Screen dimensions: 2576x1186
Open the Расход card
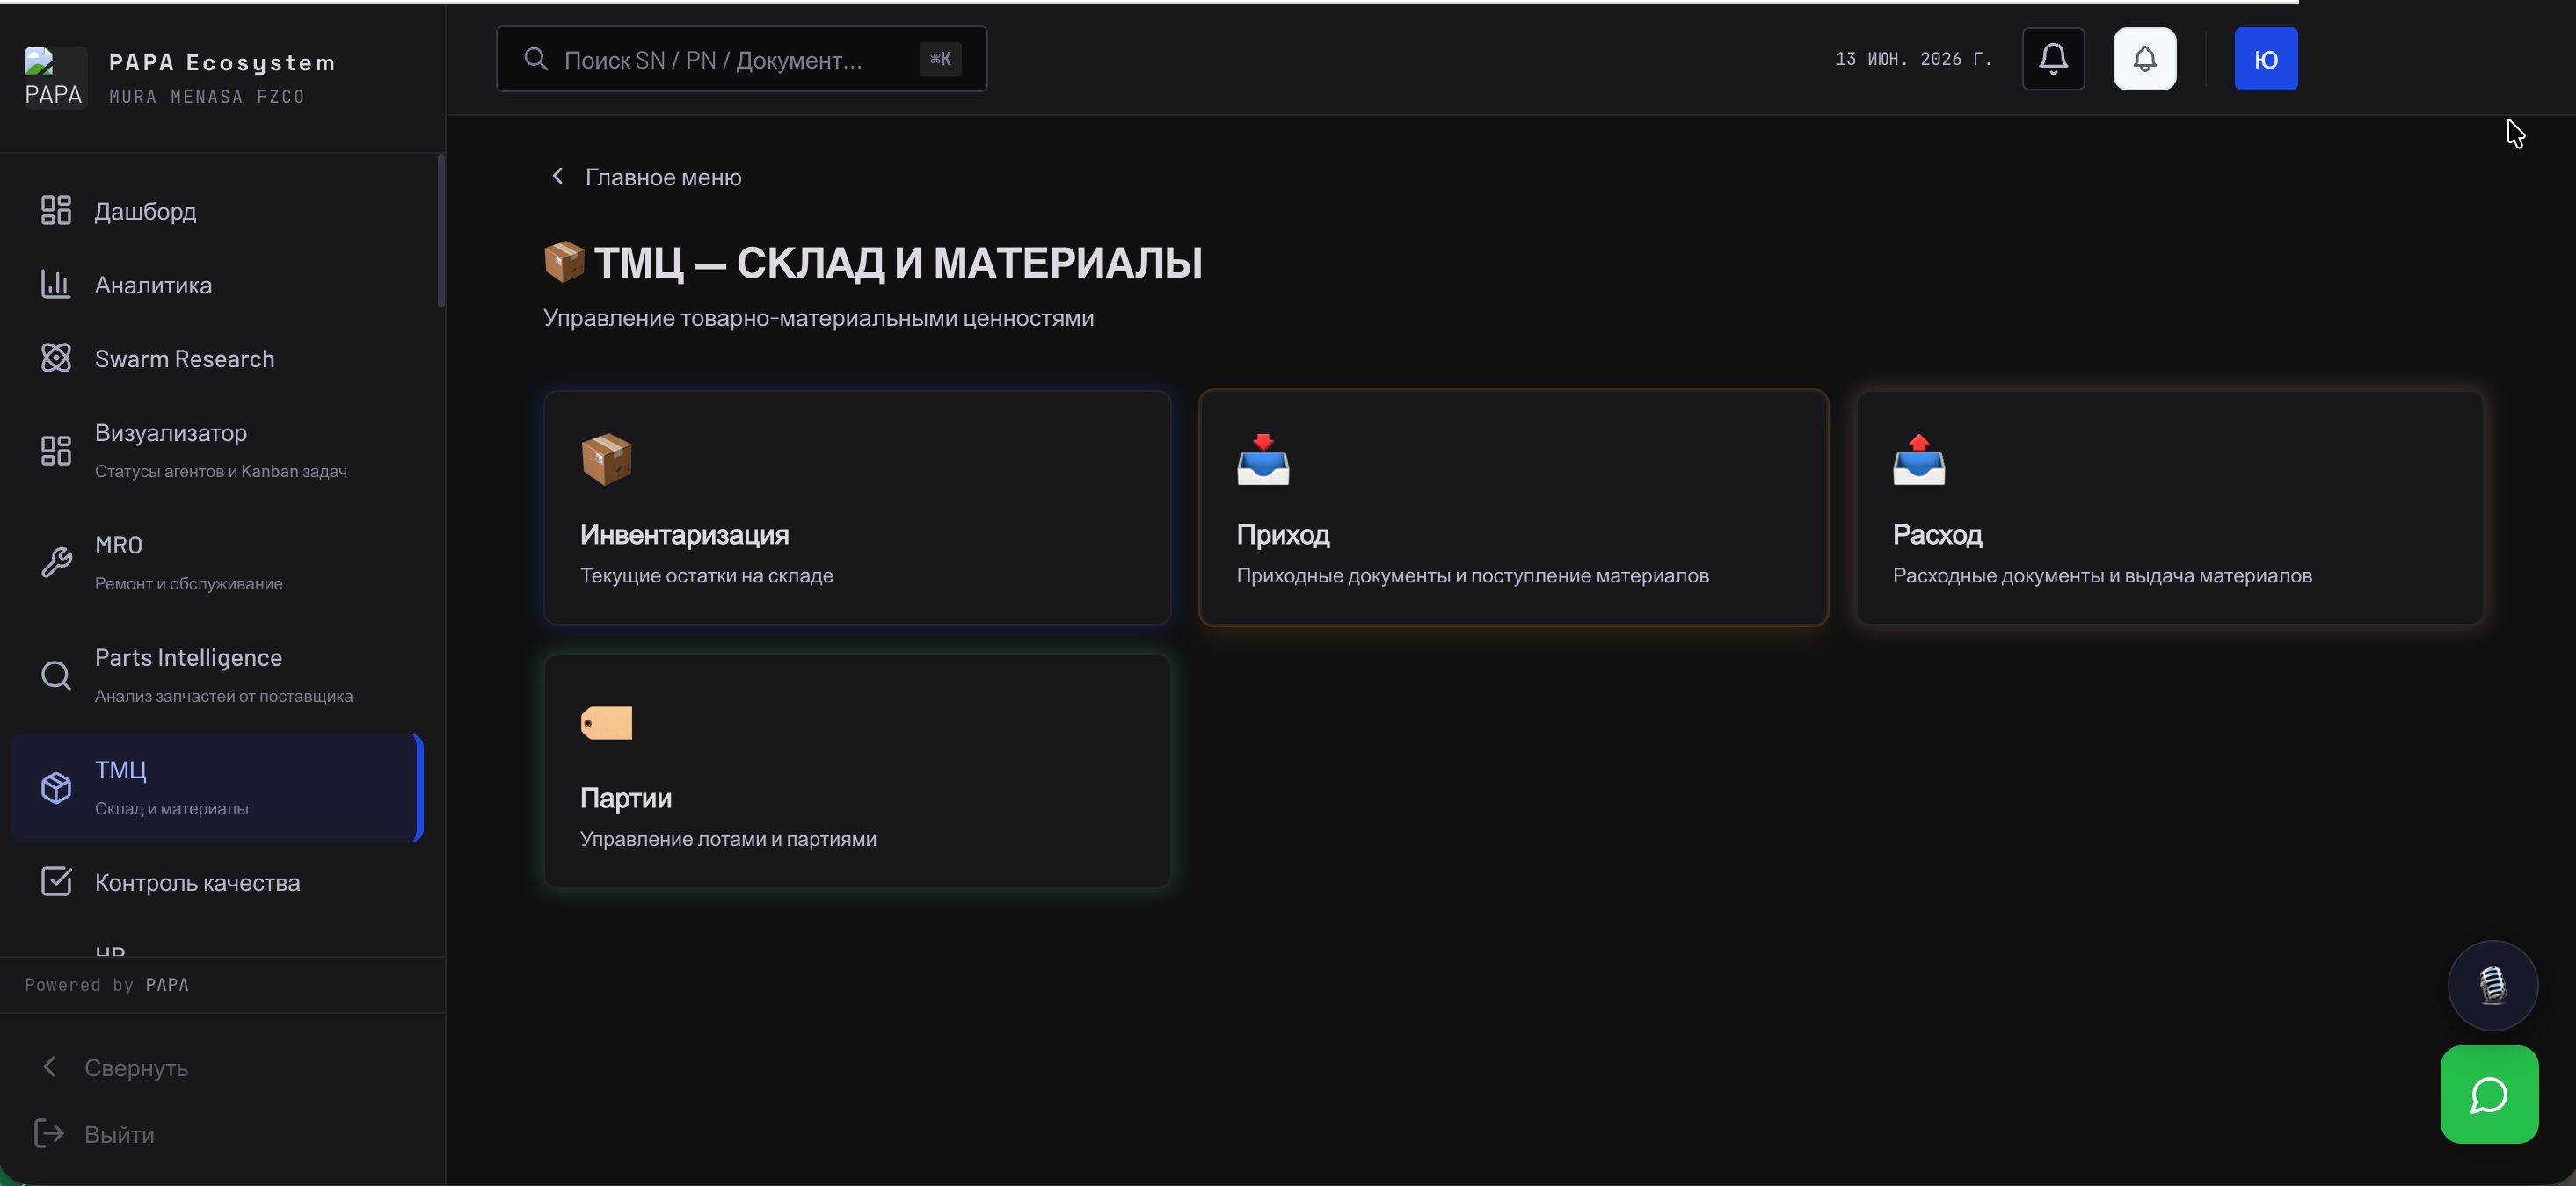coord(2169,508)
